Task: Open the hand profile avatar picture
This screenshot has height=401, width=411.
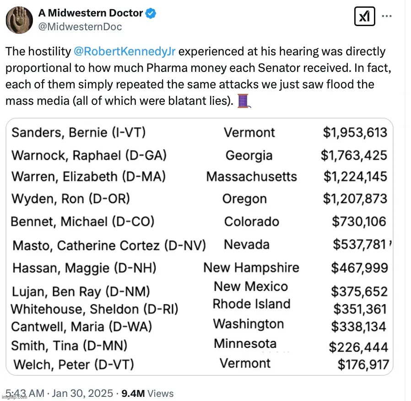Action: 19,20
